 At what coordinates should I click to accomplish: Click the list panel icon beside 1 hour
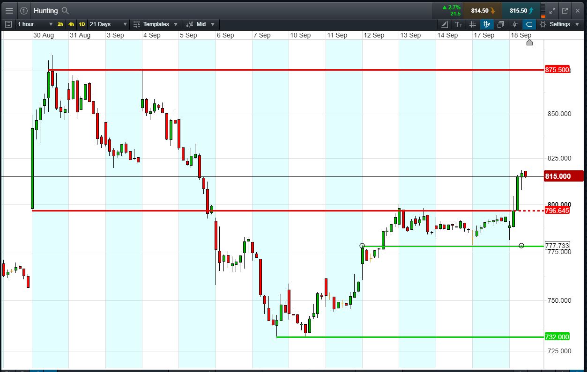8,24
